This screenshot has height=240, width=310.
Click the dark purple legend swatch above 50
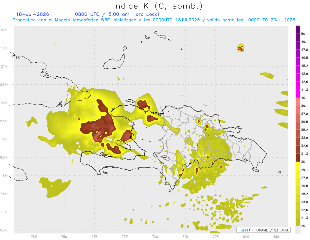298,30
